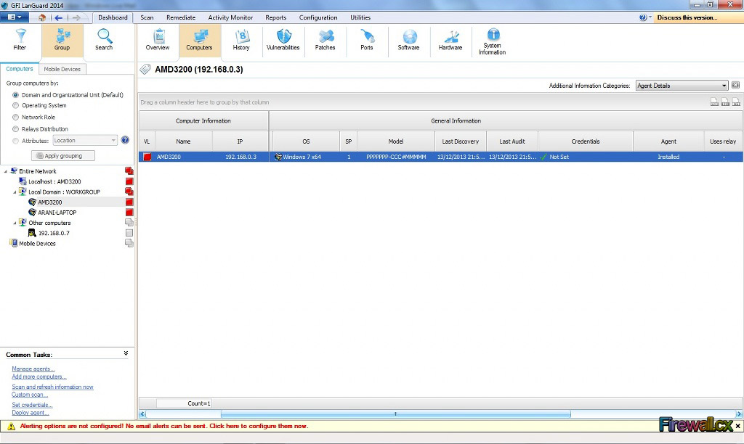Click the warning icon in the alert bar
Screen dimensions: 744x444
[x=11, y=427]
